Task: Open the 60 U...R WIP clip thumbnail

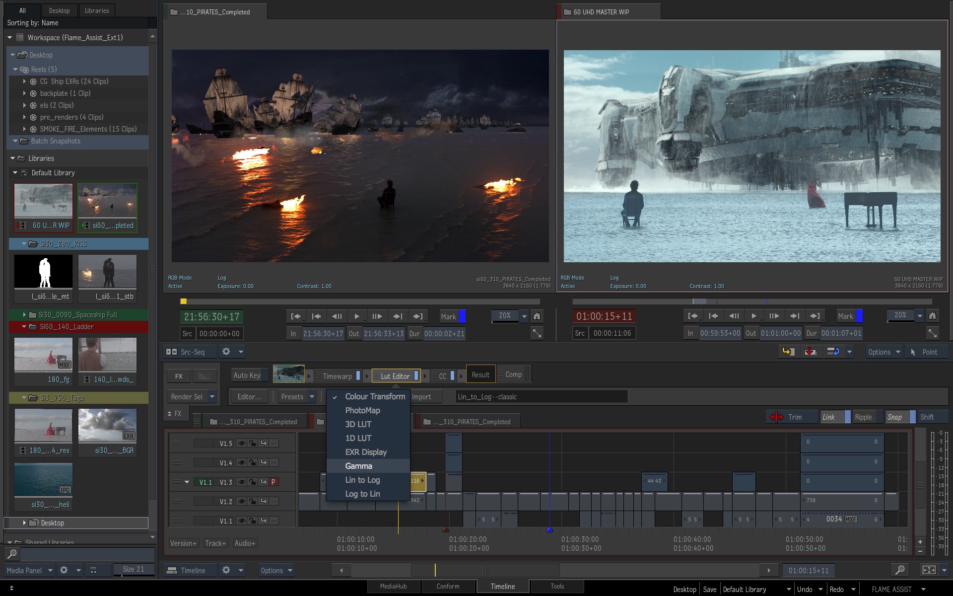Action: pos(44,208)
